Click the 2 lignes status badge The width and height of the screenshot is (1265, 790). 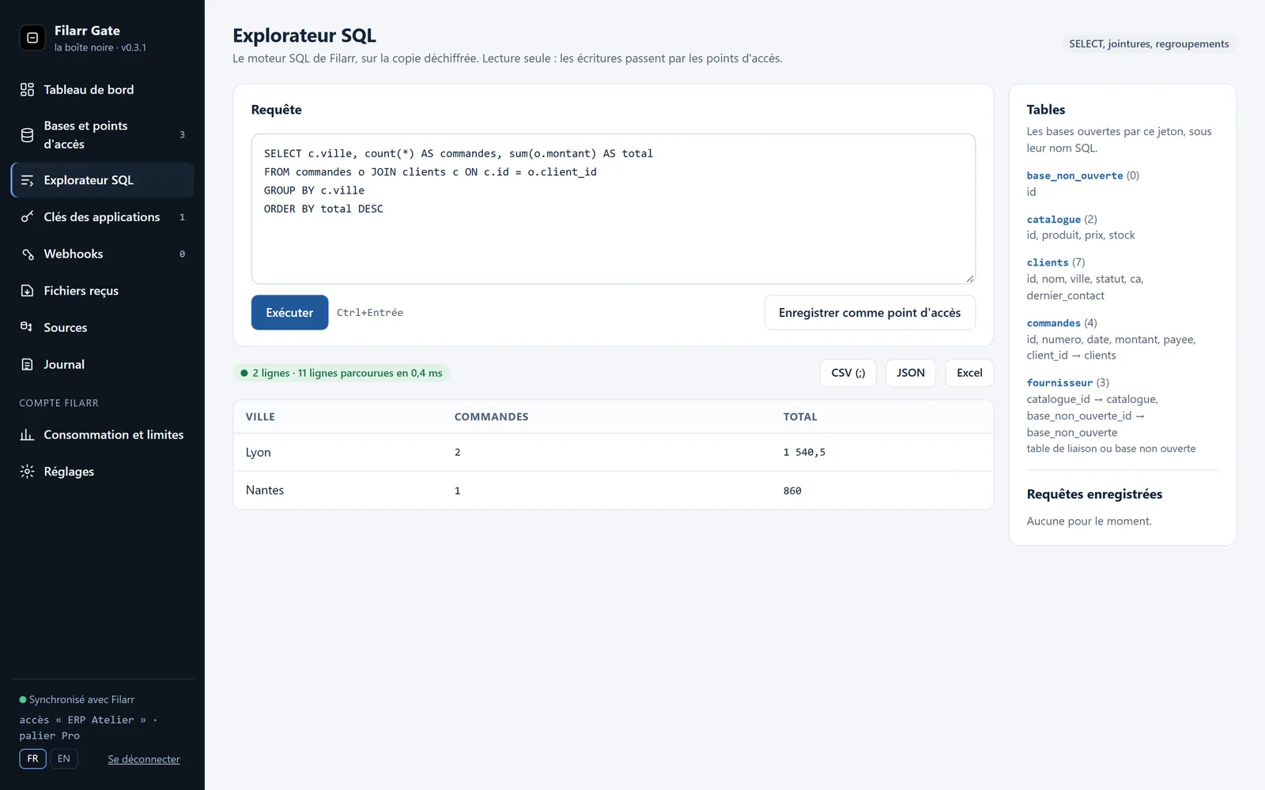click(x=342, y=373)
